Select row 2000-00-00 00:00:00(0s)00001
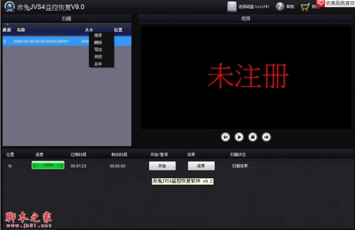The width and height of the screenshot is (355, 230). [67, 41]
